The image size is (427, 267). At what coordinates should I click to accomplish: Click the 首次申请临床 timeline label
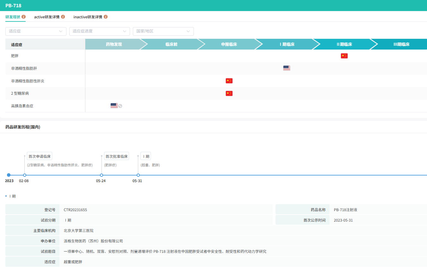pyautogui.click(x=40, y=156)
